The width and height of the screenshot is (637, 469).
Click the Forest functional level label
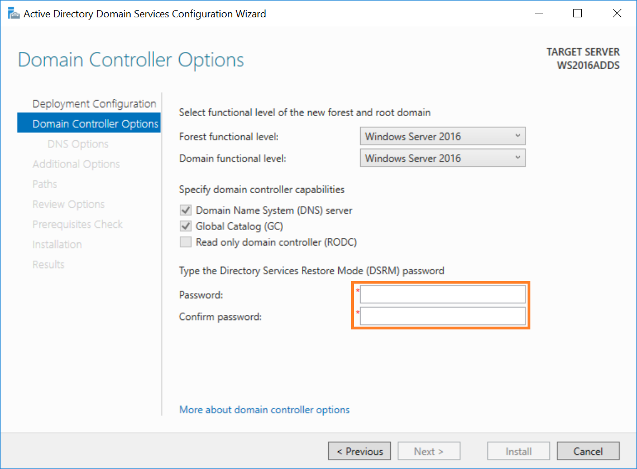[x=229, y=137]
